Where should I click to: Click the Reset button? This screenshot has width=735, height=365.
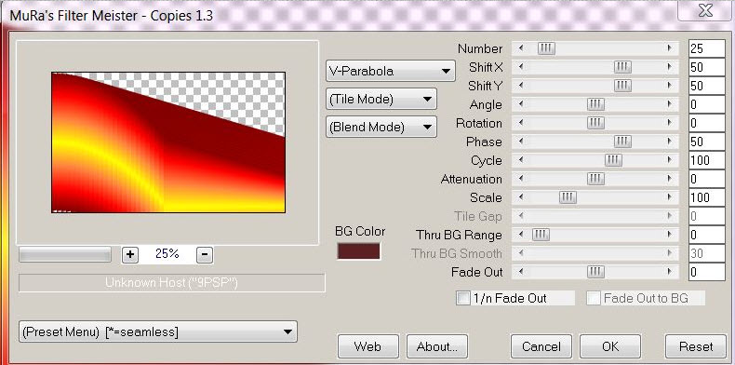coord(695,346)
